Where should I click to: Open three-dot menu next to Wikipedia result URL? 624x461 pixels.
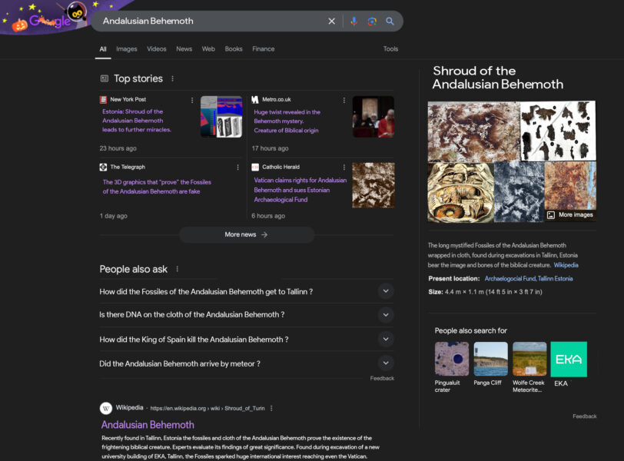[x=271, y=408]
